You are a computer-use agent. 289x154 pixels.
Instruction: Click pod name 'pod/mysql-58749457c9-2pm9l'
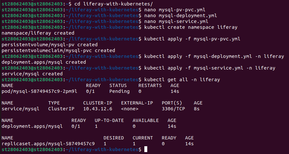pos(39,91)
